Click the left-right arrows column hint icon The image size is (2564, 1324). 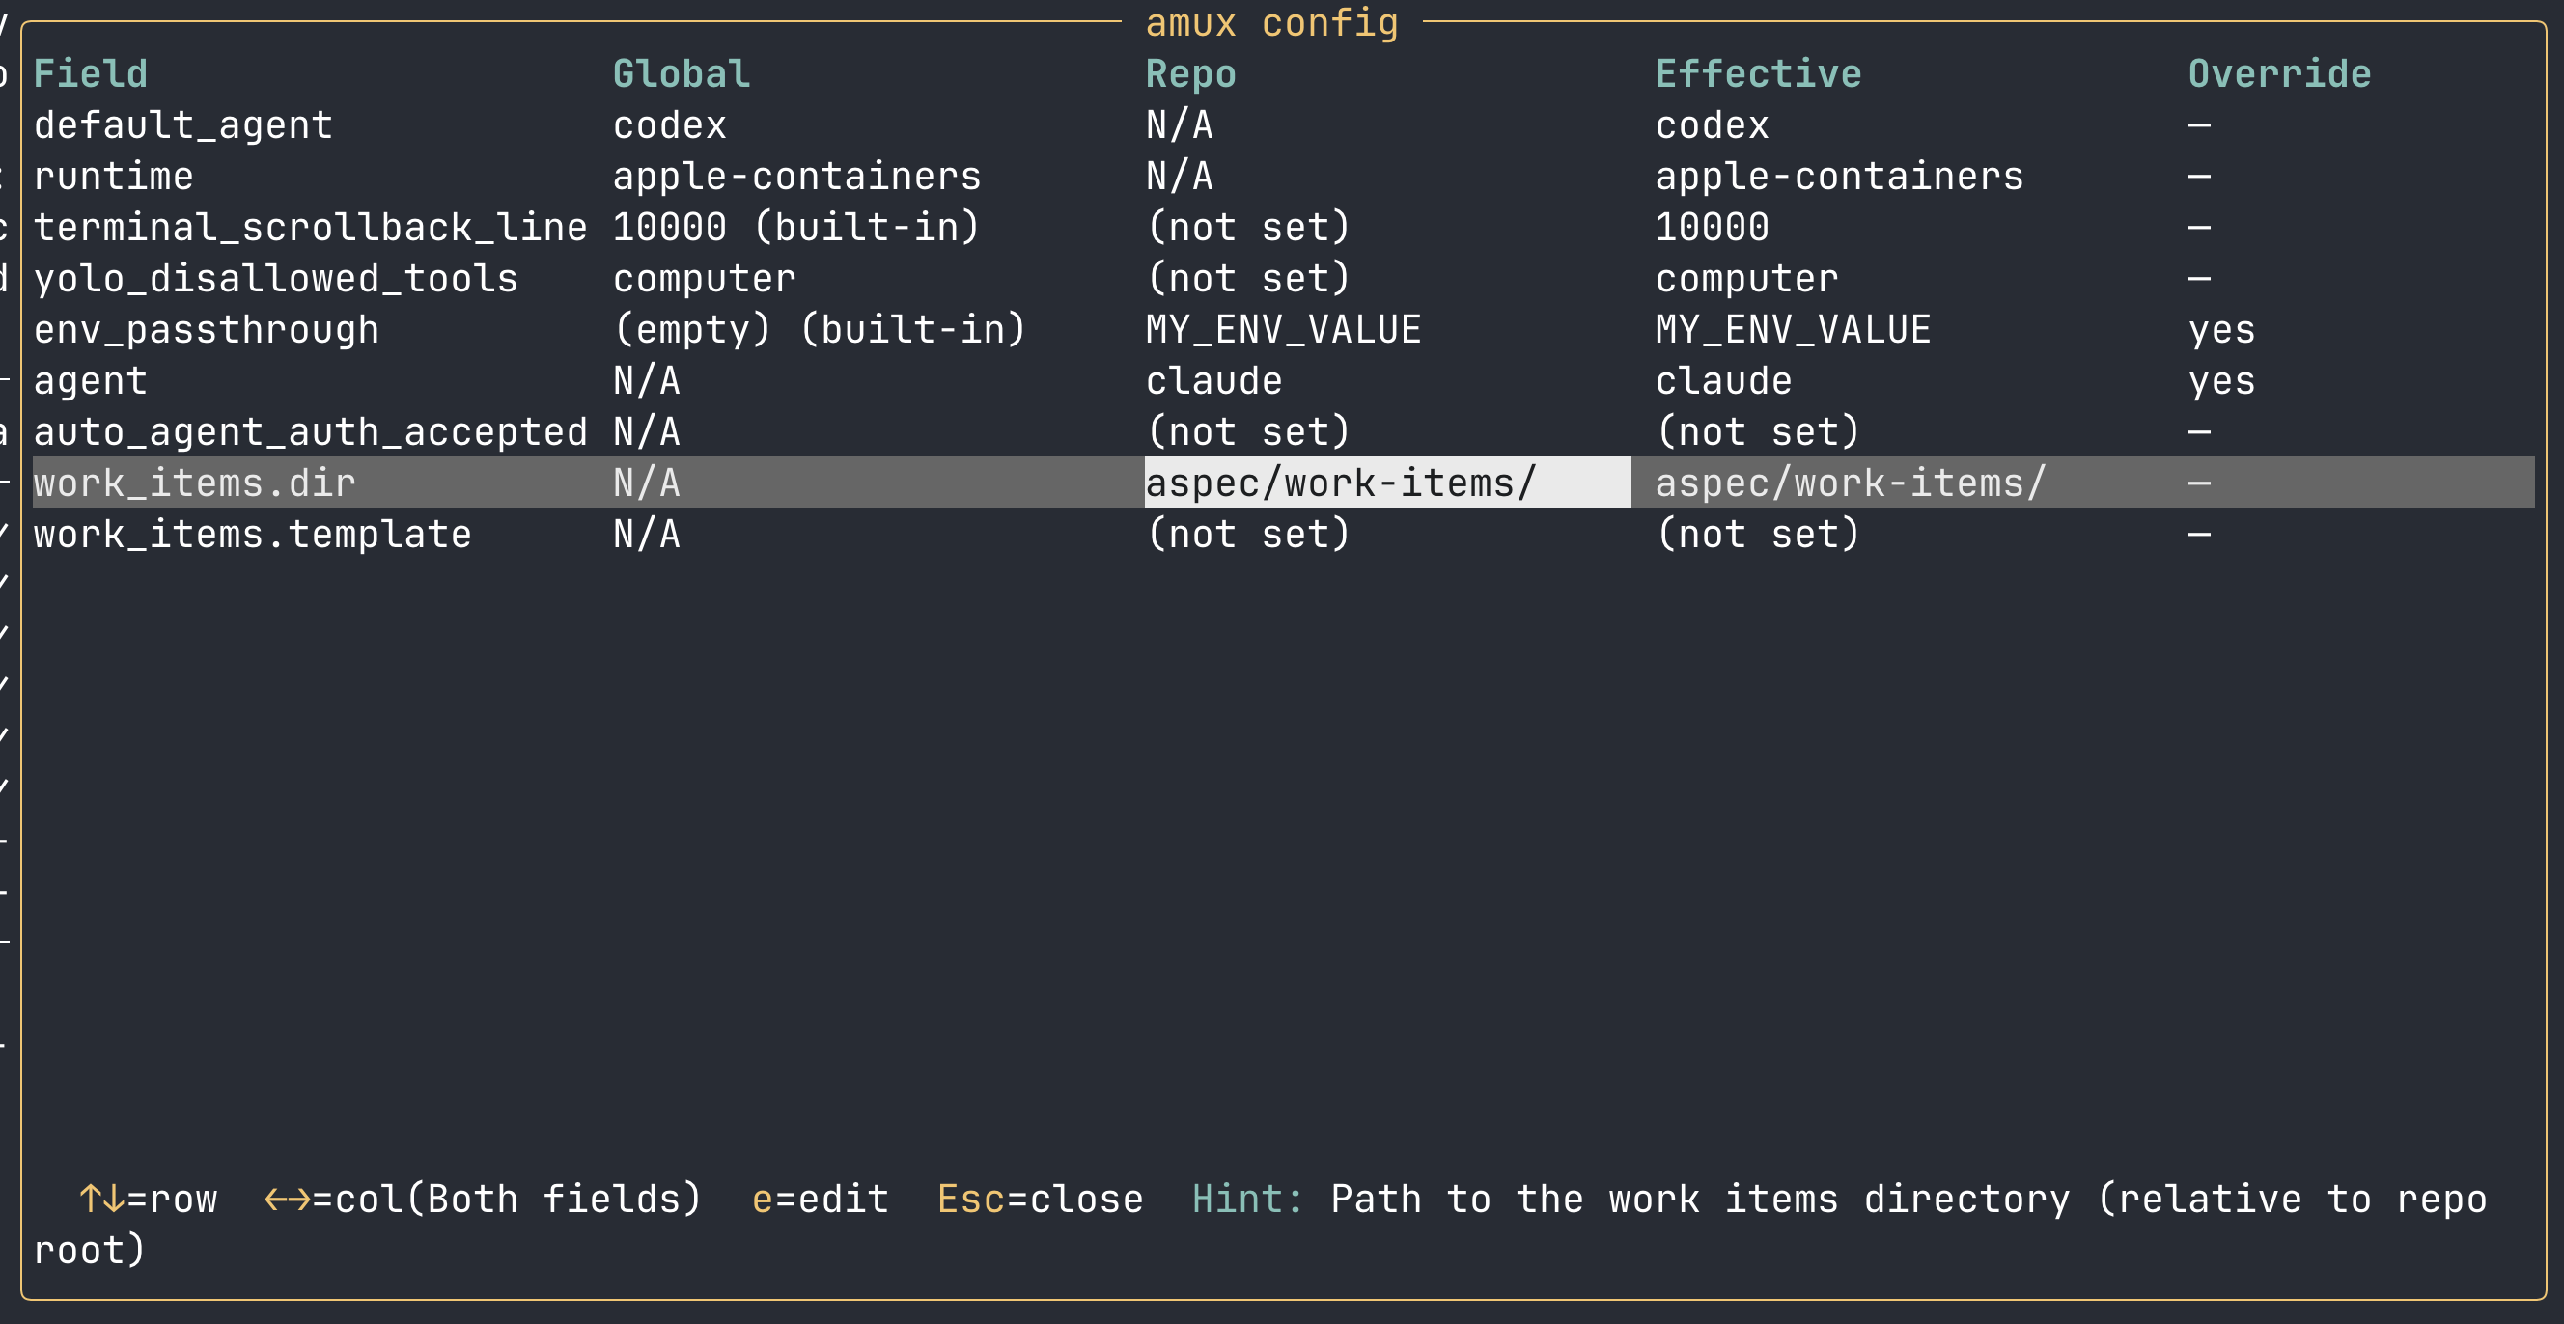point(287,1199)
